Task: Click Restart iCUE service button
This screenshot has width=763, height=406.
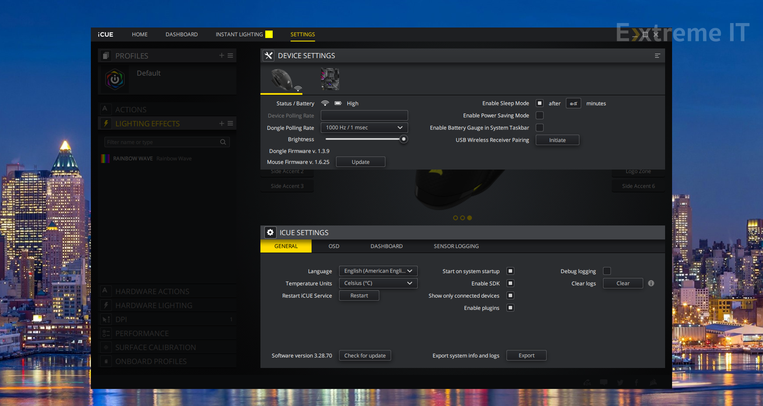Action: (359, 296)
